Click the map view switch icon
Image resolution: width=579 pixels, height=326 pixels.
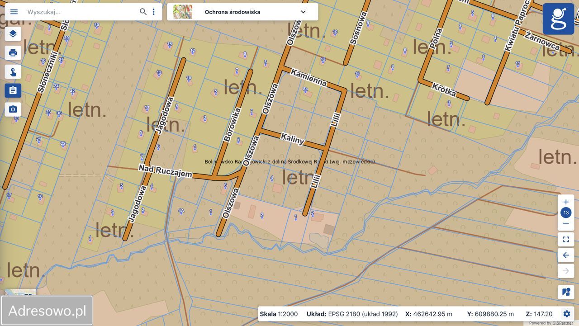coord(566,292)
